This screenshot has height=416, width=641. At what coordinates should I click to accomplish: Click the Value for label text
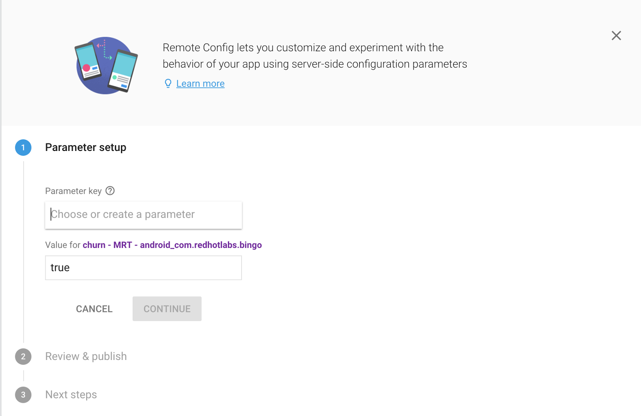(63, 245)
